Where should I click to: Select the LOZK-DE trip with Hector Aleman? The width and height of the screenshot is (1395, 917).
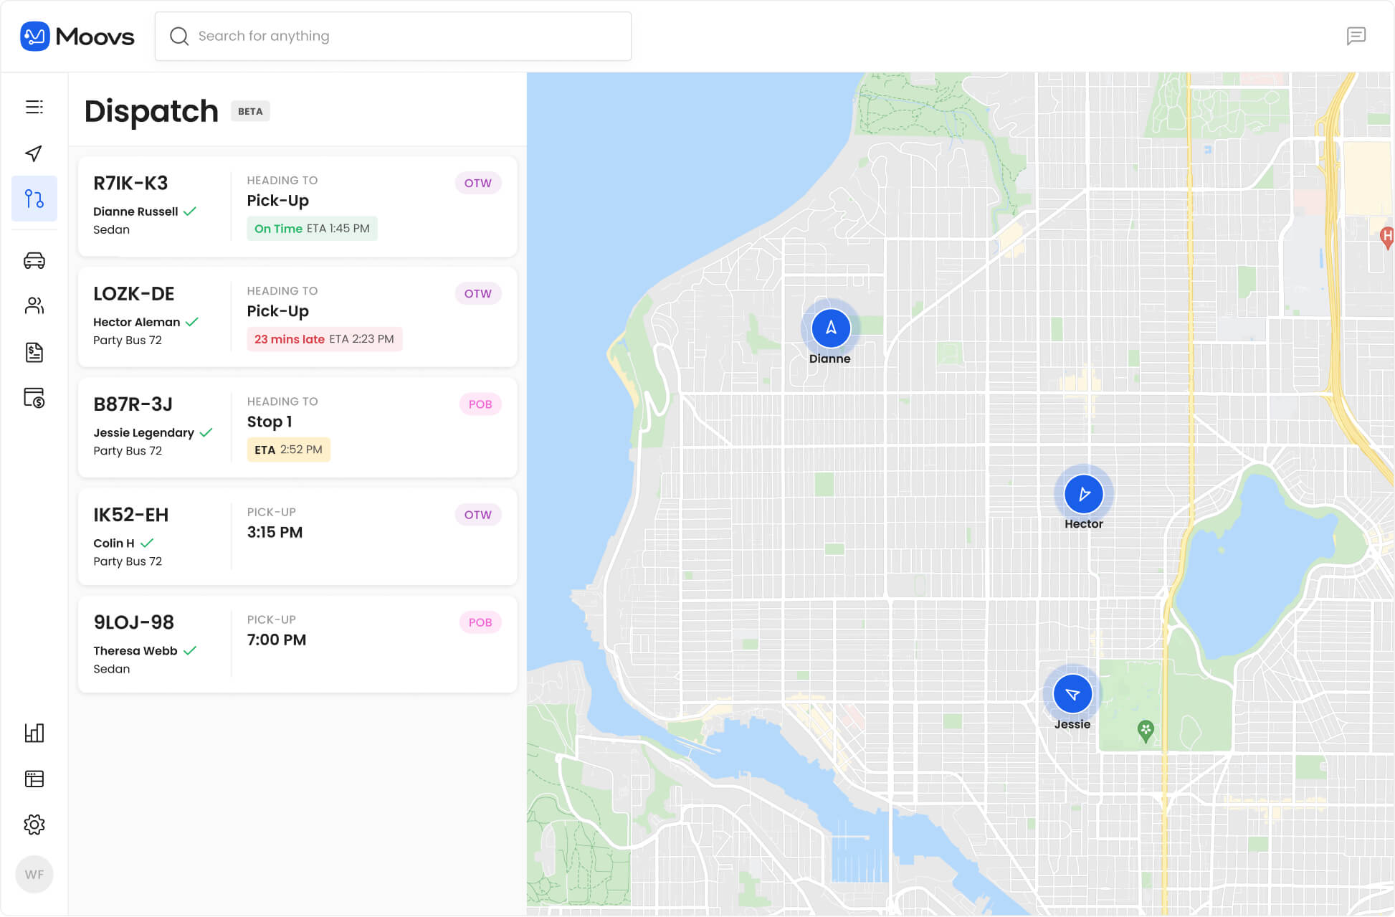[297, 317]
